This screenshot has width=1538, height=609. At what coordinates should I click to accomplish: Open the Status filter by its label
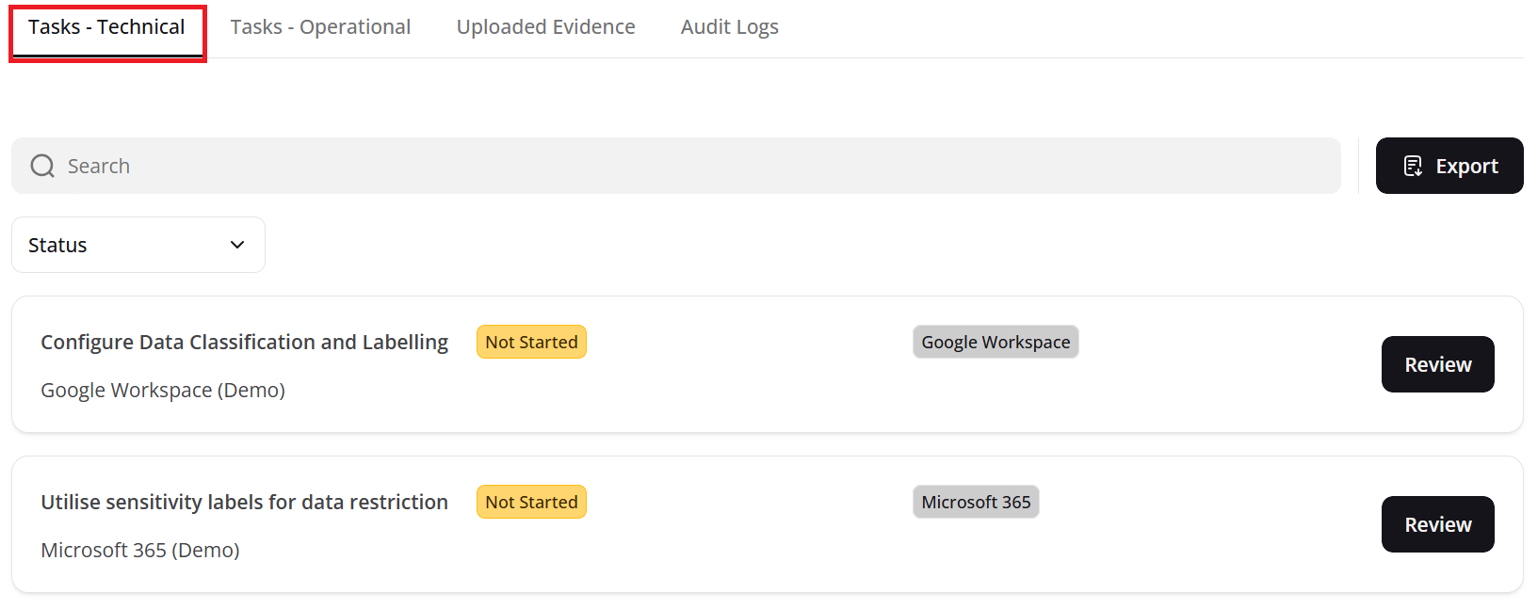(57, 245)
